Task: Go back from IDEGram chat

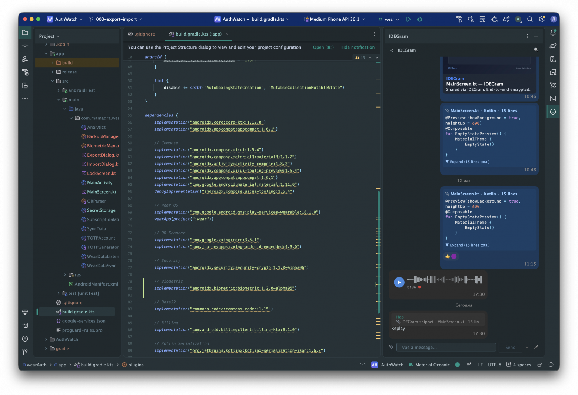Action: coord(392,50)
